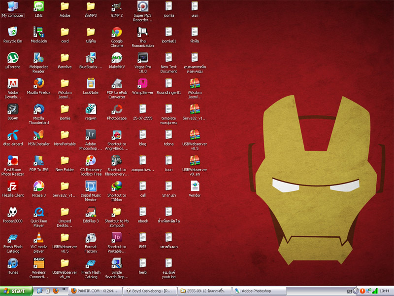Select the NeroPortable folder
Screen dimensions: 394x296
click(65, 138)
